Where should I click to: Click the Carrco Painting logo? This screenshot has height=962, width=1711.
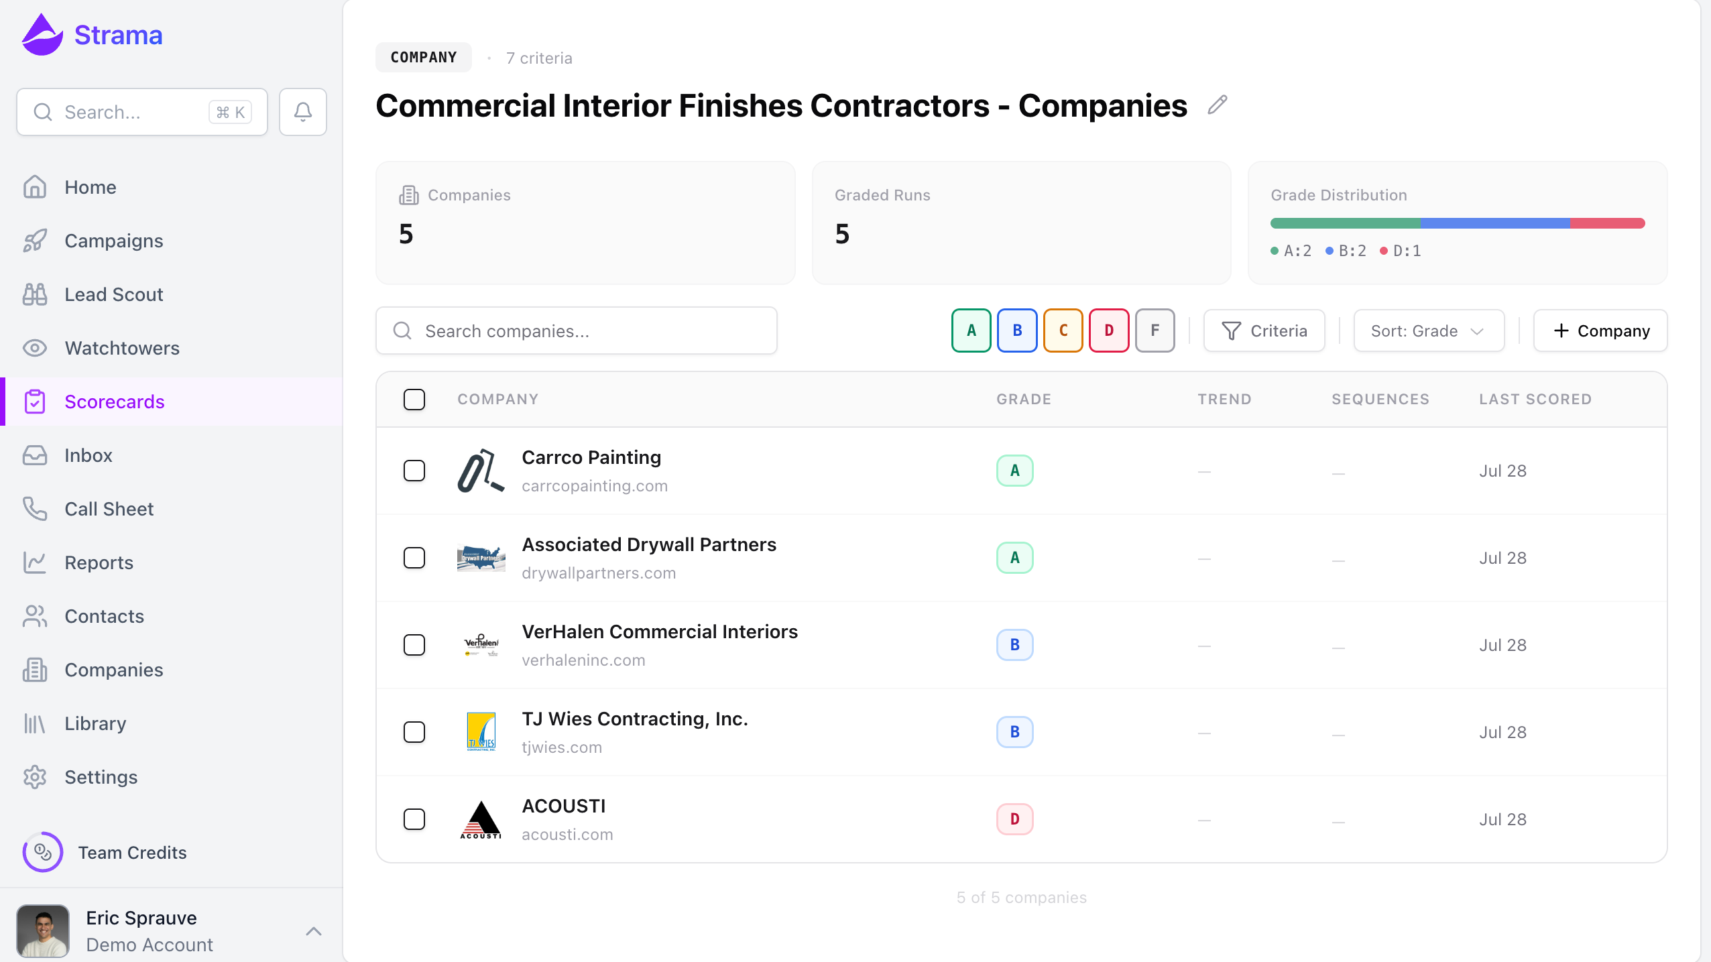pos(481,471)
